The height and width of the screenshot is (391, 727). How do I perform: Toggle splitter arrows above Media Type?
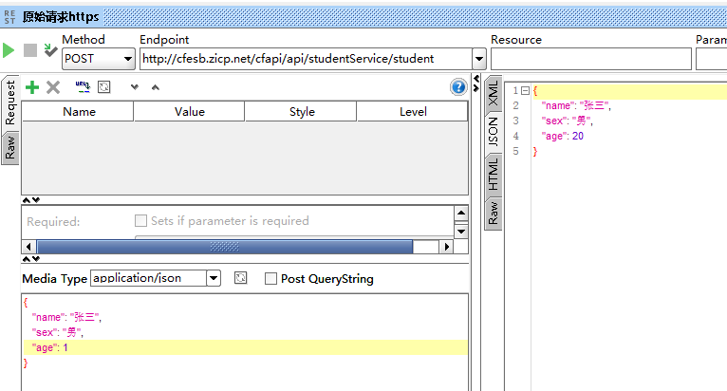click(x=31, y=259)
